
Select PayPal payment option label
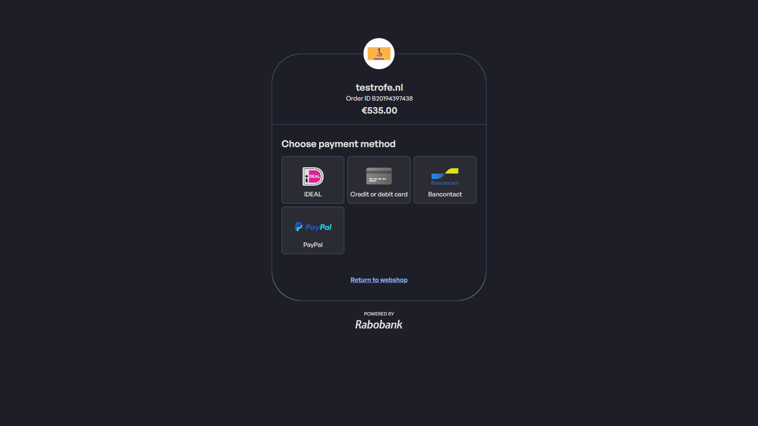coord(313,245)
